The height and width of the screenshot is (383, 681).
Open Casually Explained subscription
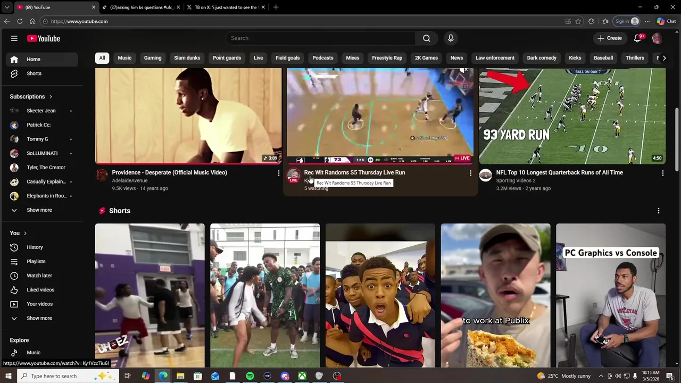(43, 181)
